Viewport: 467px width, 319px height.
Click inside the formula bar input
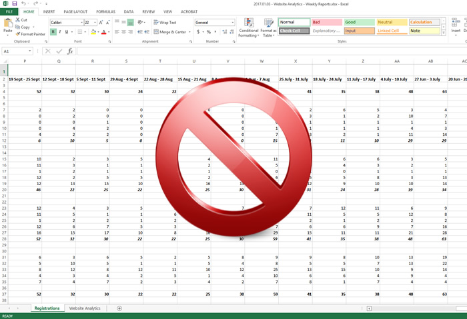(272, 51)
